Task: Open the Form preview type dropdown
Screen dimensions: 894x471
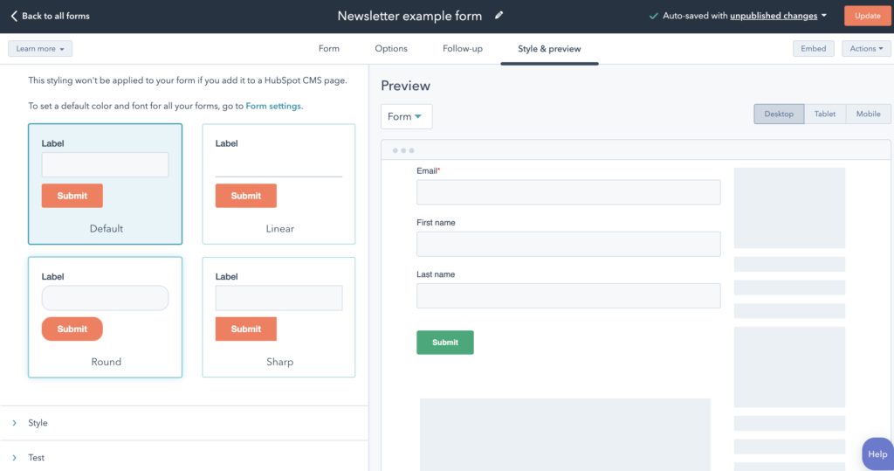Action: (406, 116)
